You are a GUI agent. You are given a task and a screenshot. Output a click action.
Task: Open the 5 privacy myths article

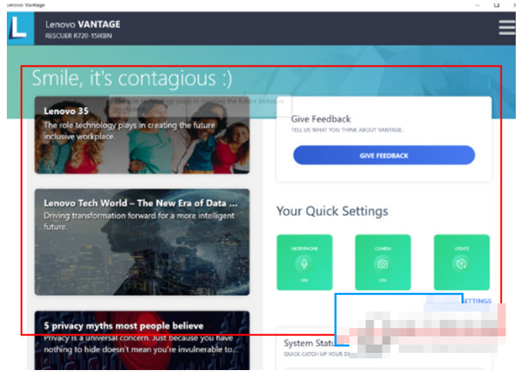tap(142, 341)
